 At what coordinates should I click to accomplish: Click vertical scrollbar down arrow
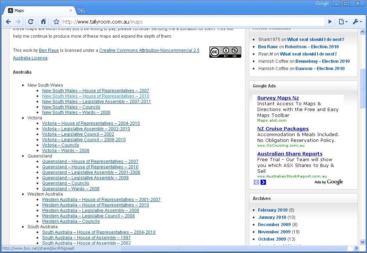point(362,242)
